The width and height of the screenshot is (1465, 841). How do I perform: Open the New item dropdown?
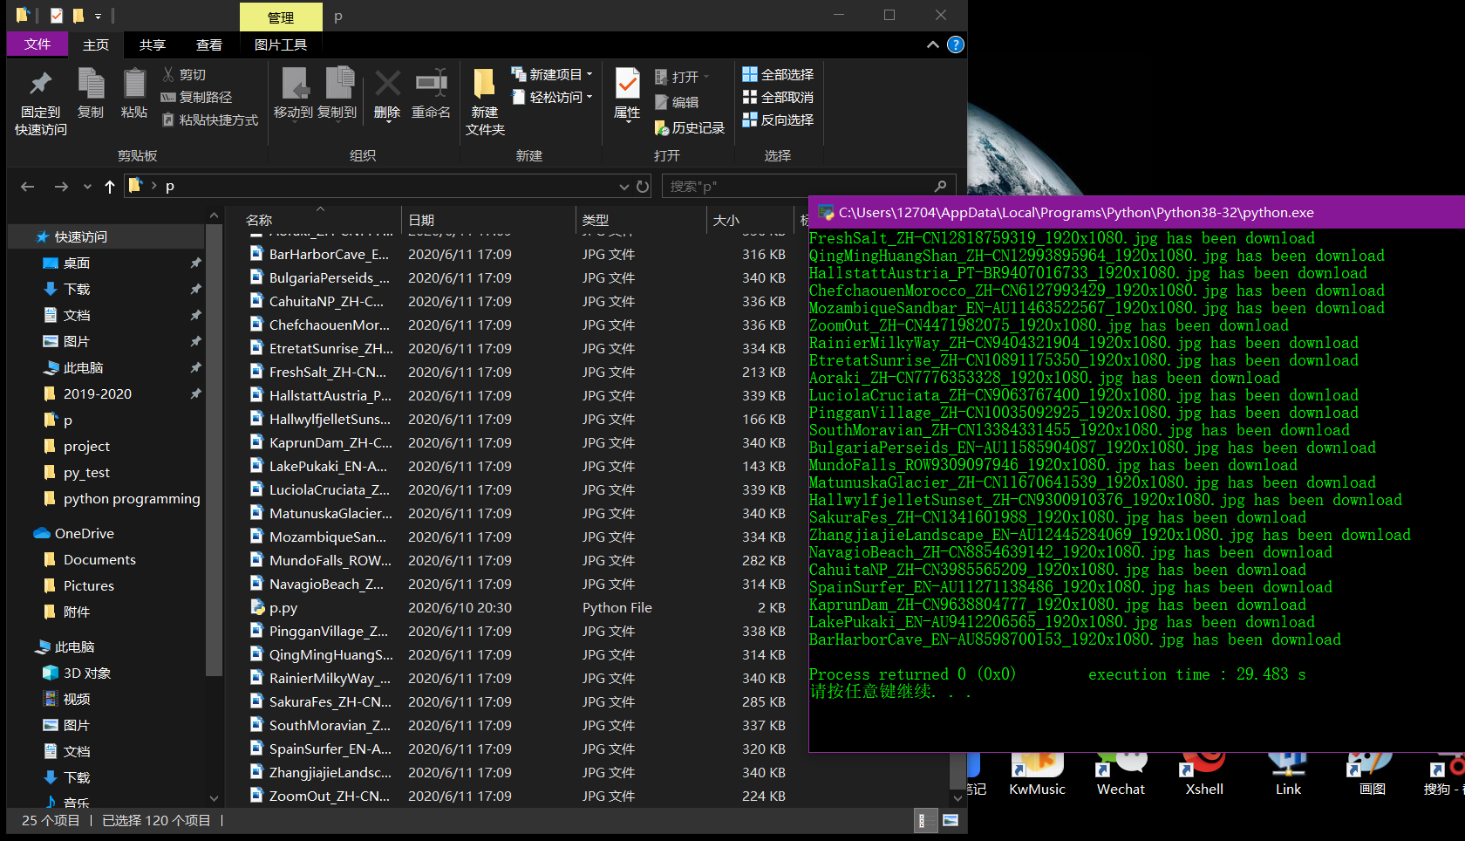click(552, 74)
